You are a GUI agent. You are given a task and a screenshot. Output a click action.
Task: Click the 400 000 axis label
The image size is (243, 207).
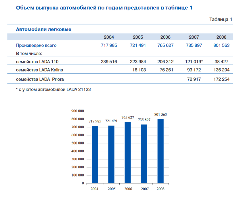click(77, 151)
